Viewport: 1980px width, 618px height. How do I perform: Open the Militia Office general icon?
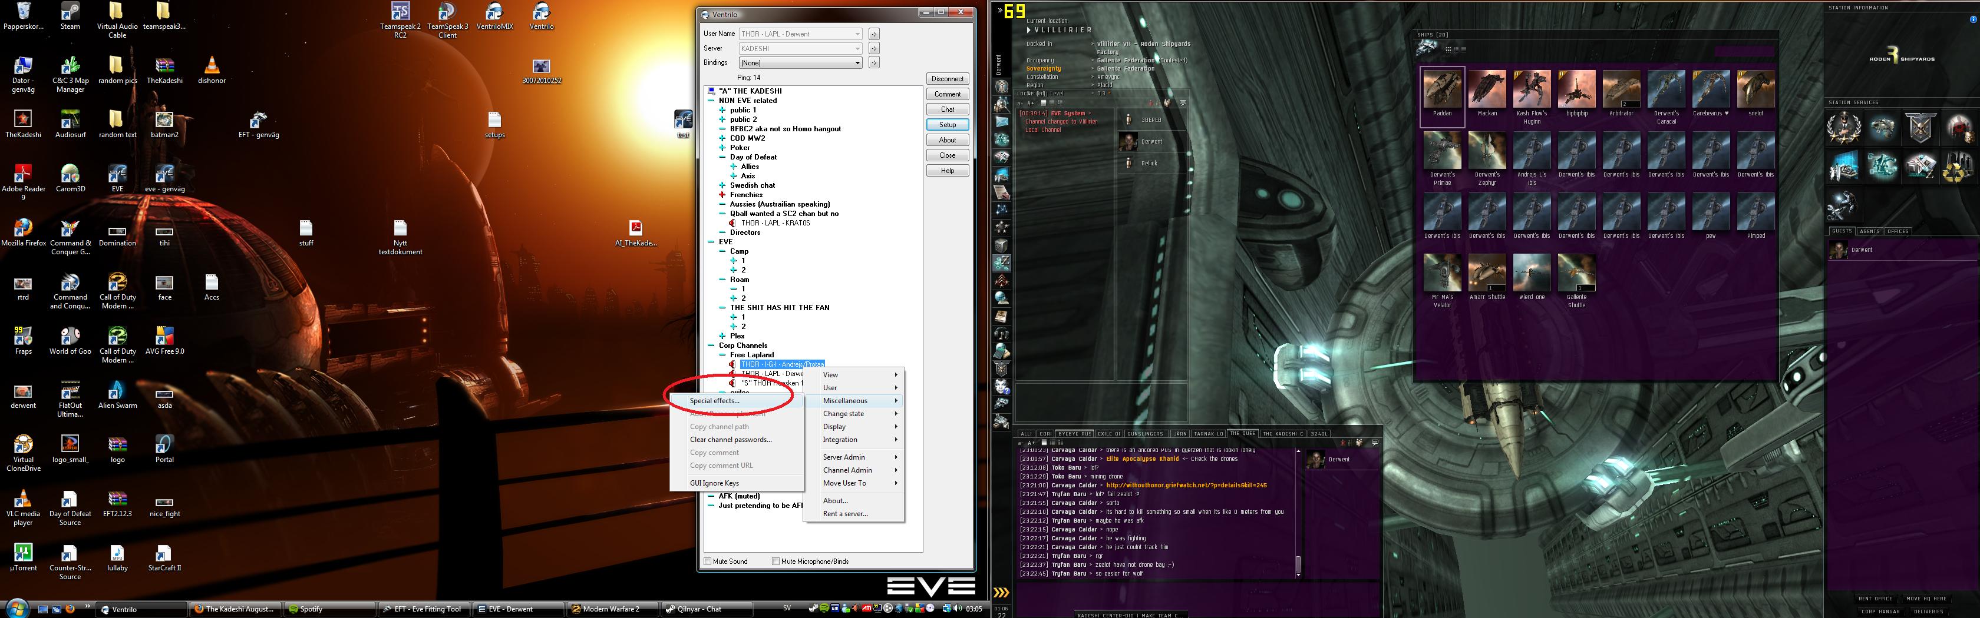(1844, 128)
